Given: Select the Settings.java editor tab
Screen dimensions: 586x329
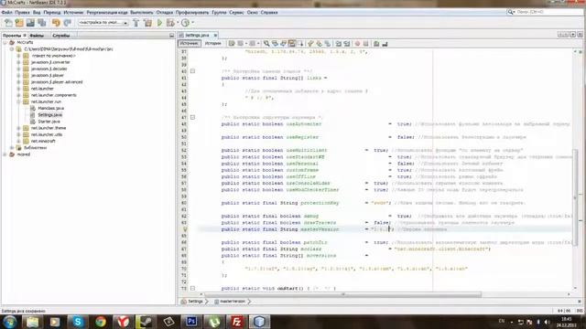Looking at the screenshot, I should pyautogui.click(x=197, y=35).
